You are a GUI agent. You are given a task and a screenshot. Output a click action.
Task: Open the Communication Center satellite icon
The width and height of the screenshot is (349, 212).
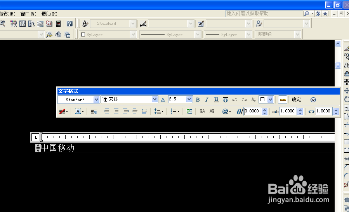coord(318,14)
